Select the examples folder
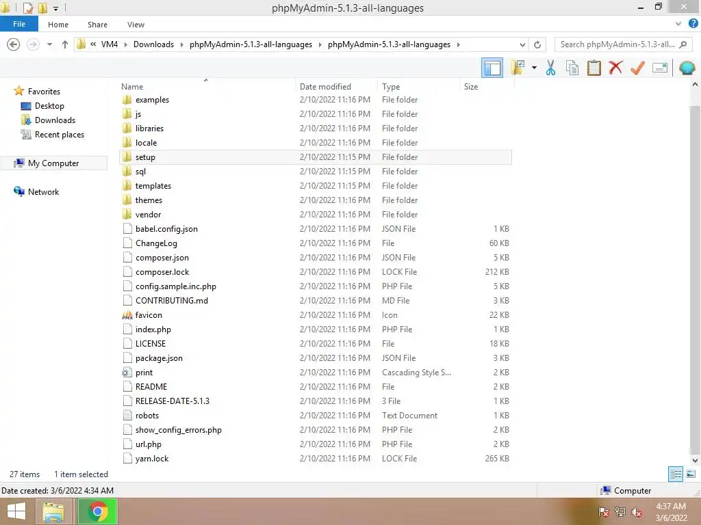The height and width of the screenshot is (525, 701). pos(152,100)
